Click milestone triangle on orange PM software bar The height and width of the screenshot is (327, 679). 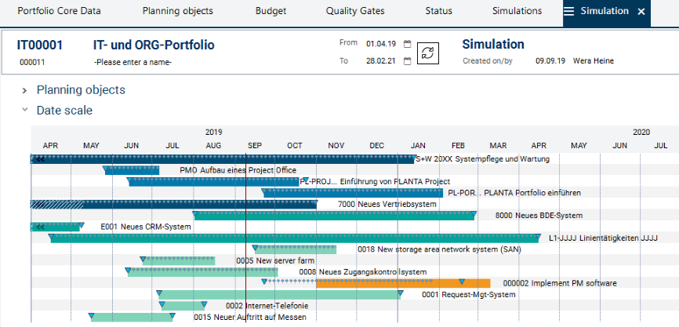point(462,282)
